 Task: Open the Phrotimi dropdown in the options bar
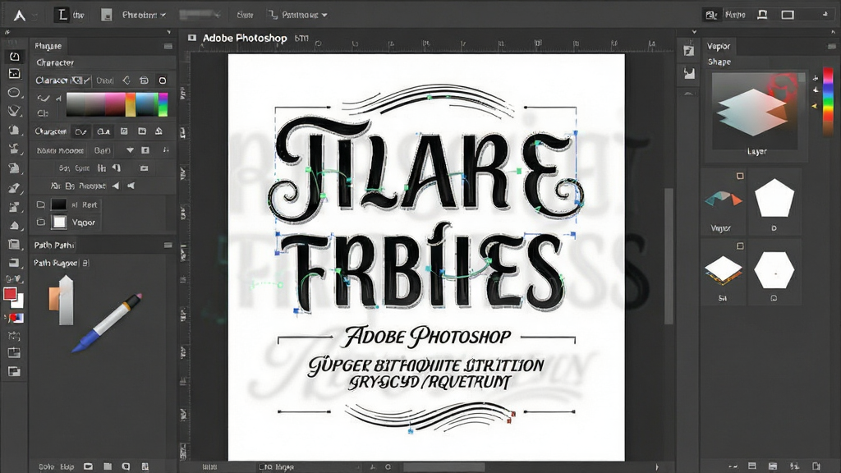point(144,15)
